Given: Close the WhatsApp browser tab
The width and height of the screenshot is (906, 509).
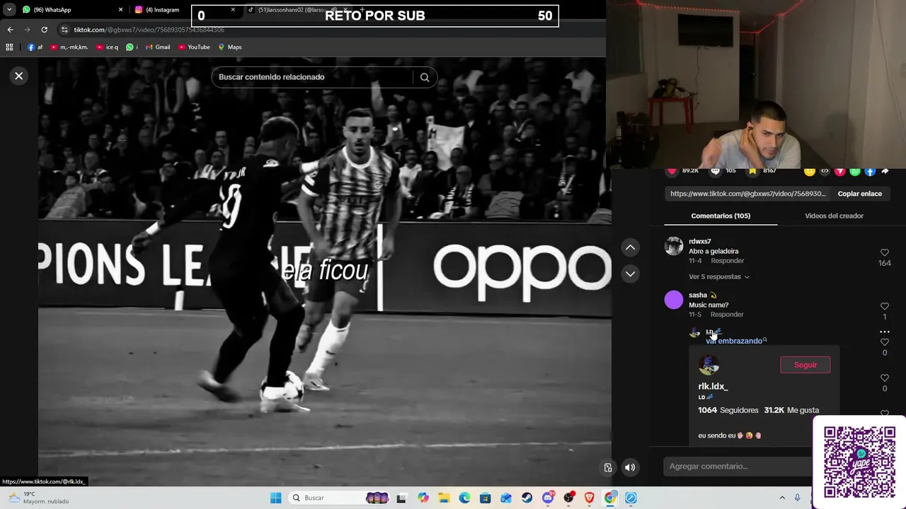Looking at the screenshot, I should 120,10.
